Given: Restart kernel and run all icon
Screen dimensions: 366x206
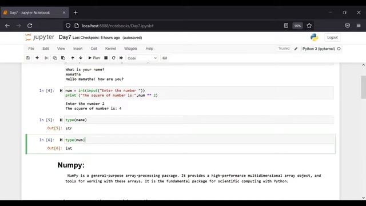Looking at the screenshot, I should (121, 58).
